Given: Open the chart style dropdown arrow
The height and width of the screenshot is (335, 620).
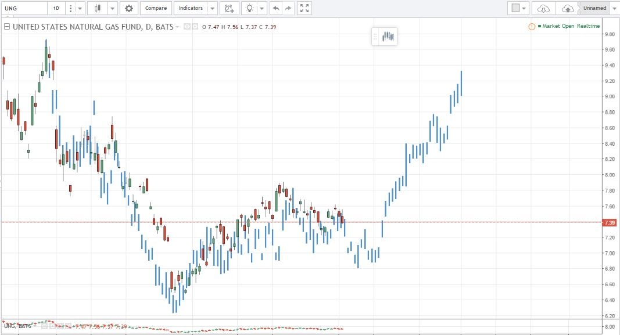Looking at the screenshot, I should (x=112, y=8).
